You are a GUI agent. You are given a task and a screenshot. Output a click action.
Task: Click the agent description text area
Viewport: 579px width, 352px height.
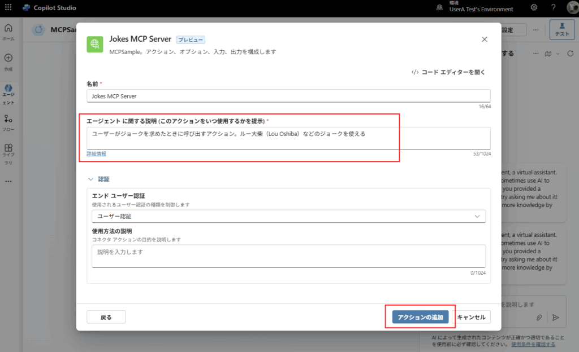288,138
